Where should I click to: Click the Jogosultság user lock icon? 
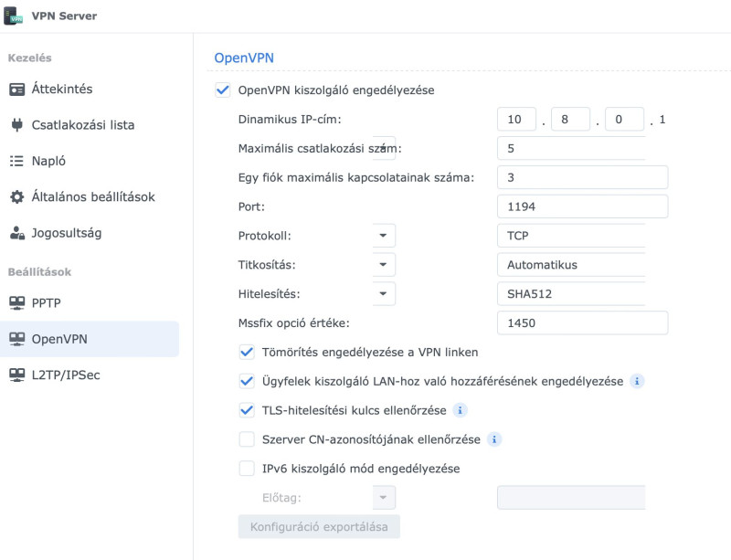tap(16, 233)
